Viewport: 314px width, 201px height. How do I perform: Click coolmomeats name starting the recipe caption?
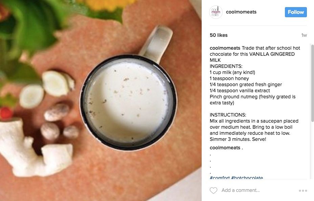tap(225, 48)
